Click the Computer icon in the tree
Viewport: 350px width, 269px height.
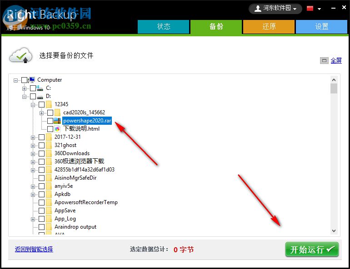(x=32, y=80)
